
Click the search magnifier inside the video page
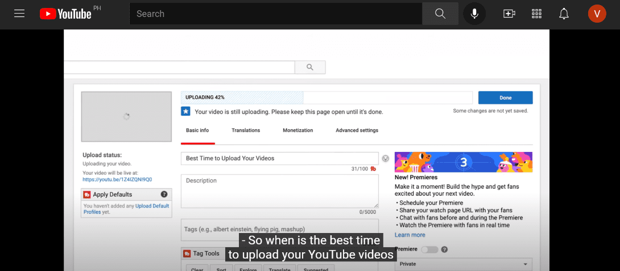point(310,67)
